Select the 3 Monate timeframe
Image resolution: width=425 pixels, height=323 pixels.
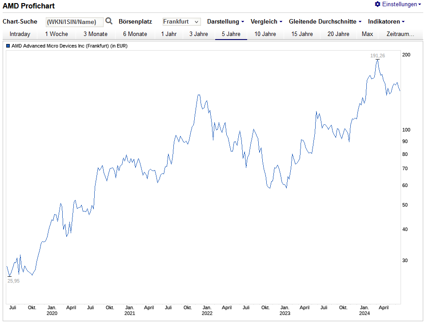(x=96, y=34)
